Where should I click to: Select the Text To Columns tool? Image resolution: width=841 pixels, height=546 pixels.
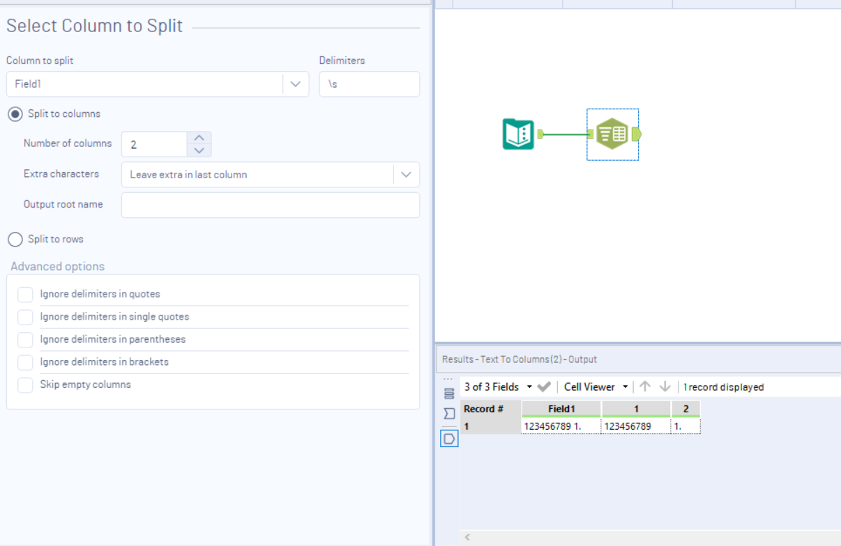(x=612, y=134)
